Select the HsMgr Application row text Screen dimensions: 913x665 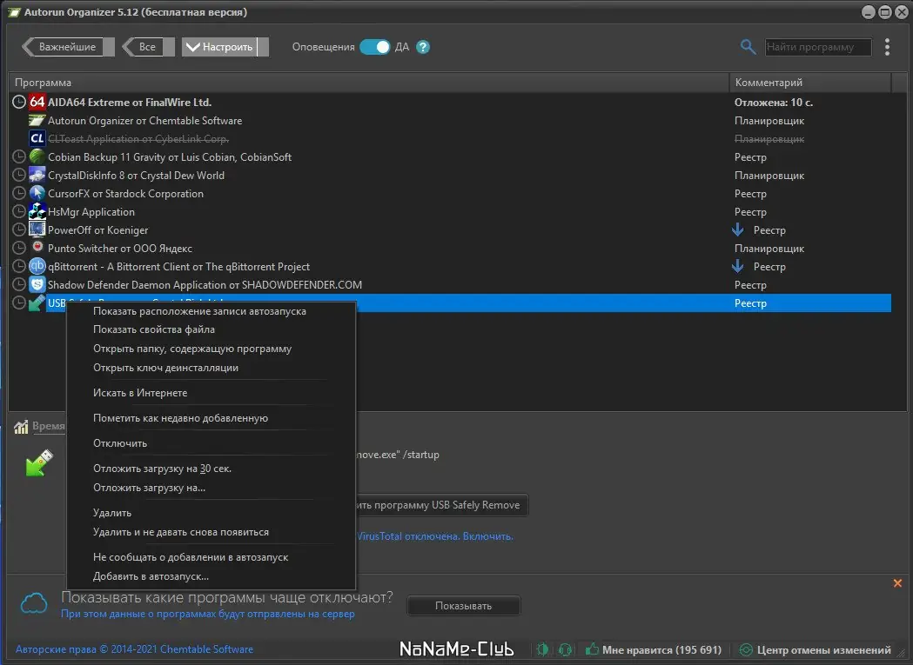coord(91,212)
